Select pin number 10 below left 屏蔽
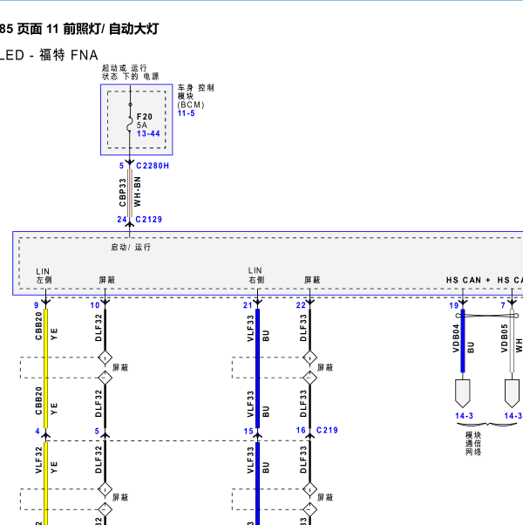 [95, 305]
